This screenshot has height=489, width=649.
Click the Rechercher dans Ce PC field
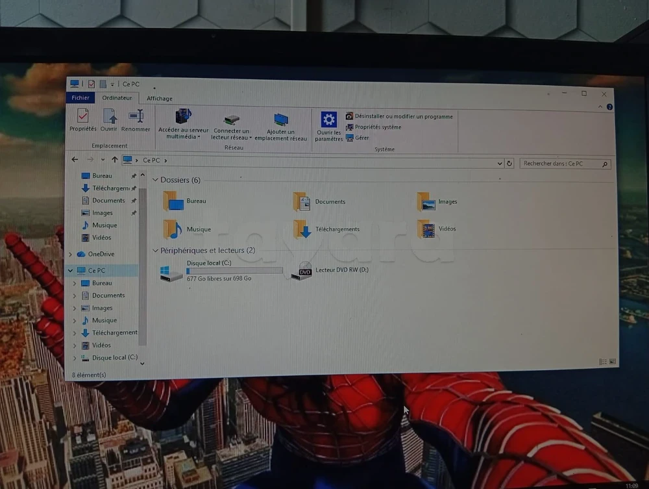565,164
